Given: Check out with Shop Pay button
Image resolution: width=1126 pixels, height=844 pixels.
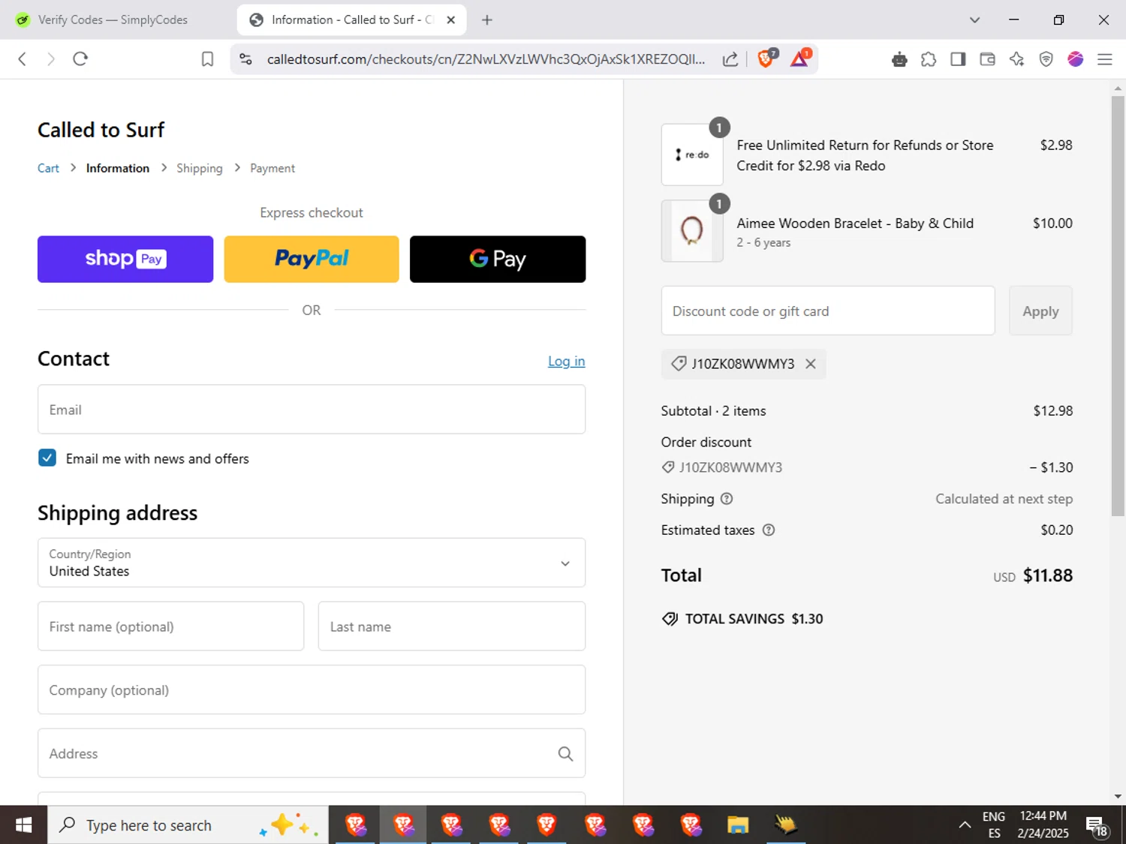Looking at the screenshot, I should (x=125, y=260).
